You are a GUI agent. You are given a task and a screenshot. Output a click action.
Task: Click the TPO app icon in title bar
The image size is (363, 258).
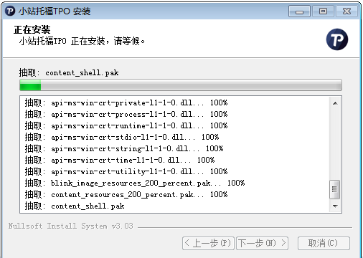(x=10, y=11)
